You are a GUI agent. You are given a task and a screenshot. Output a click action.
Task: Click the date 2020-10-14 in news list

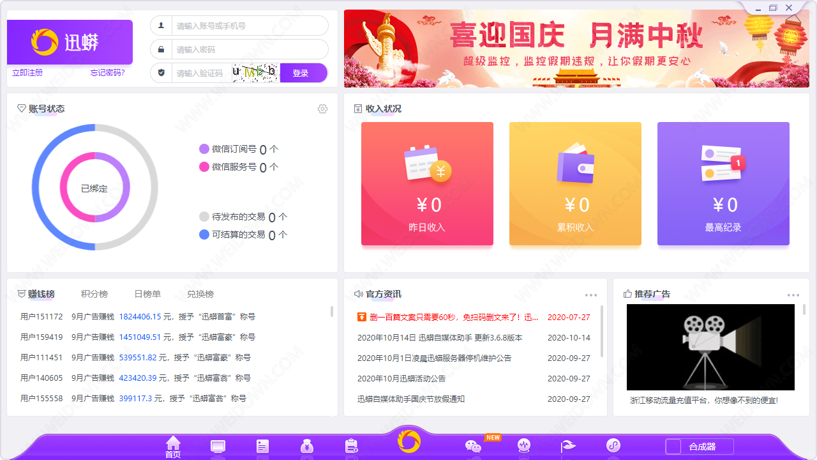pyautogui.click(x=569, y=337)
